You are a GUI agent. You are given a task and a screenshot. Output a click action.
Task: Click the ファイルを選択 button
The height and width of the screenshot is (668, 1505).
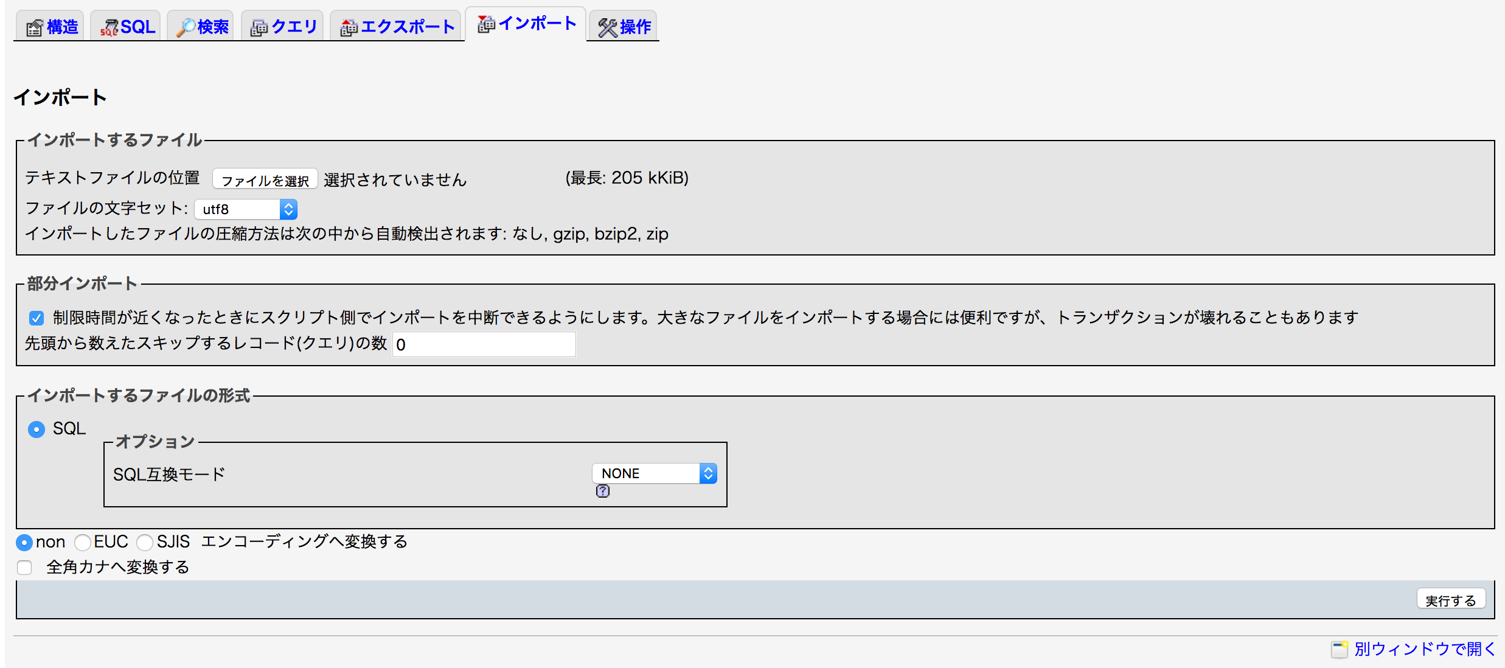[x=265, y=180]
